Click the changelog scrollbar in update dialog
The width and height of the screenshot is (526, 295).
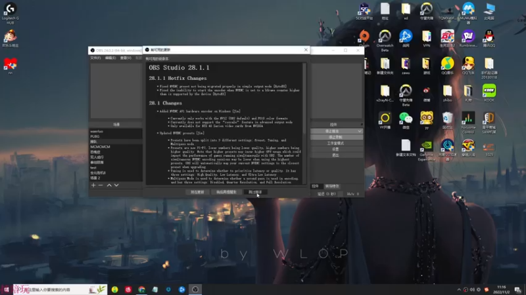coord(304,98)
